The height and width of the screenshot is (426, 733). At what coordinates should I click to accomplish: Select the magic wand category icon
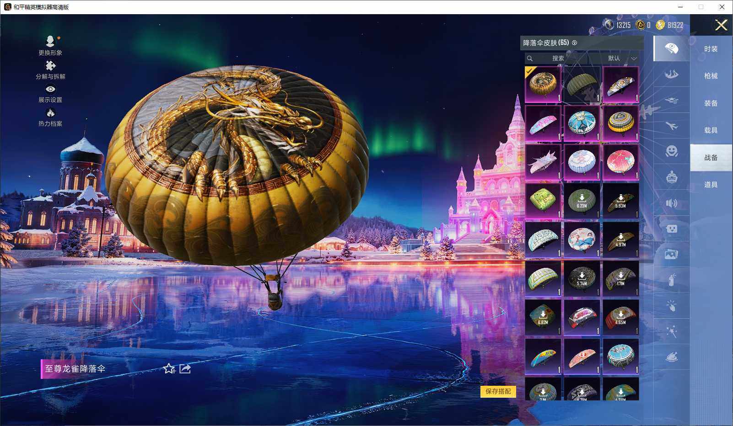click(671, 331)
